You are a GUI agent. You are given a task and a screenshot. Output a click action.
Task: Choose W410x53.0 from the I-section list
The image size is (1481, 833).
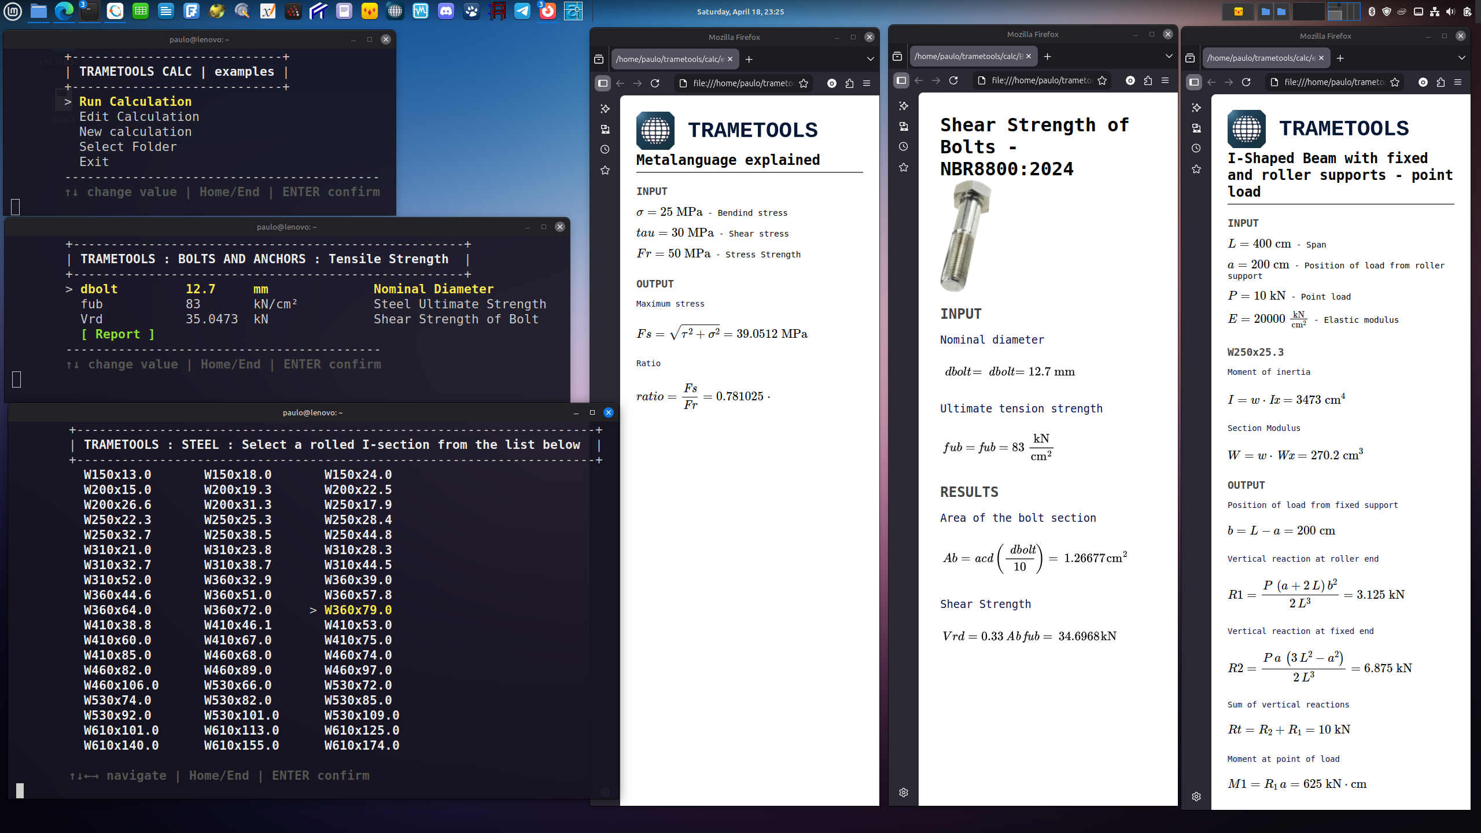click(358, 625)
